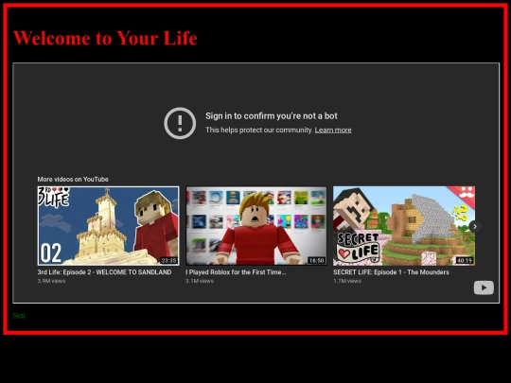Follow the green Next link

tap(19, 315)
